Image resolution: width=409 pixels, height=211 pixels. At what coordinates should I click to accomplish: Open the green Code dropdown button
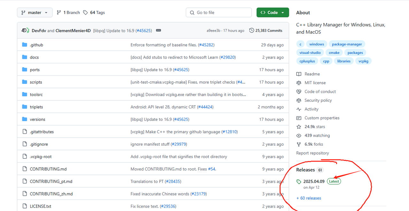click(273, 12)
